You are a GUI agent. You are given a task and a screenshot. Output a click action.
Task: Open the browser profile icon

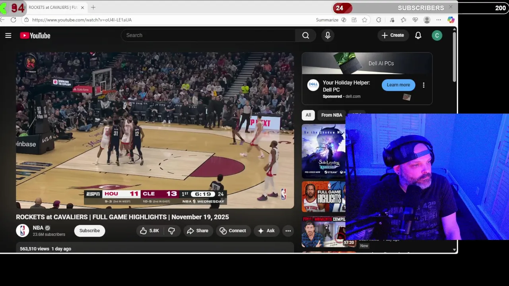coord(427,20)
